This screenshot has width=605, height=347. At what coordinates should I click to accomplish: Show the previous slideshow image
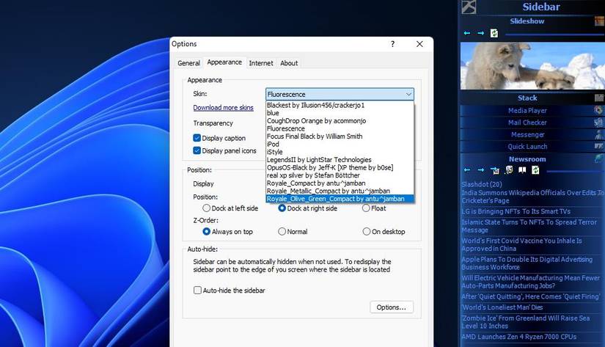click(x=467, y=33)
